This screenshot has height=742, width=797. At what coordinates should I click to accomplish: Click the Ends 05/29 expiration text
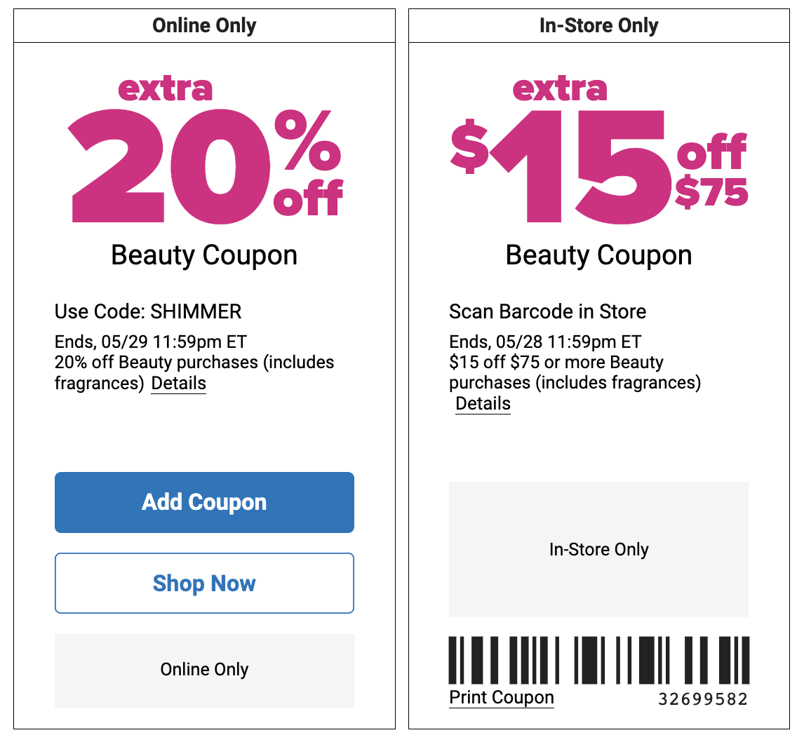(150, 342)
